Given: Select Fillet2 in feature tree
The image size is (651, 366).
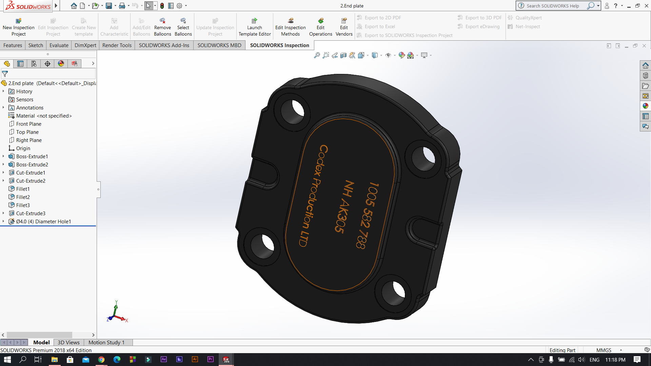Looking at the screenshot, I should tap(23, 197).
